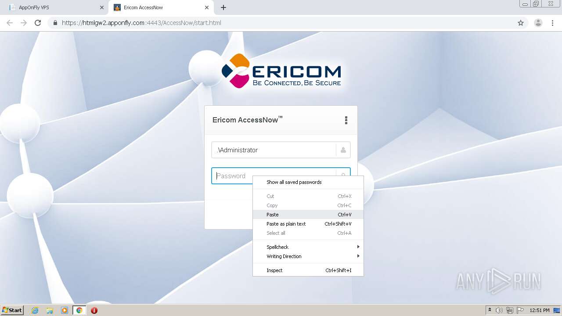Open the Chrome profile avatar icon

(538, 23)
